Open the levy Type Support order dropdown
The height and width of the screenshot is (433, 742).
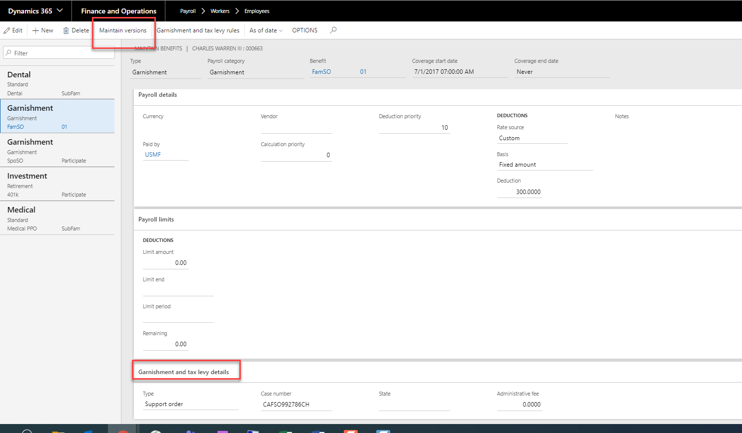(190, 405)
